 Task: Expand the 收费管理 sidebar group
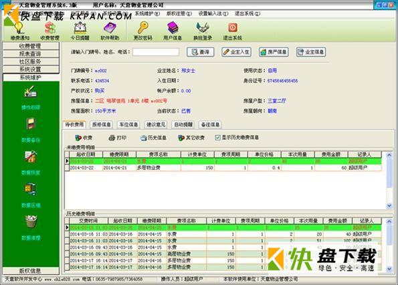[x=31, y=46]
